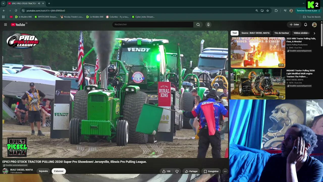Open Tous les favoris bookmarks folder
This screenshot has width=323, height=182.
click(312, 17)
